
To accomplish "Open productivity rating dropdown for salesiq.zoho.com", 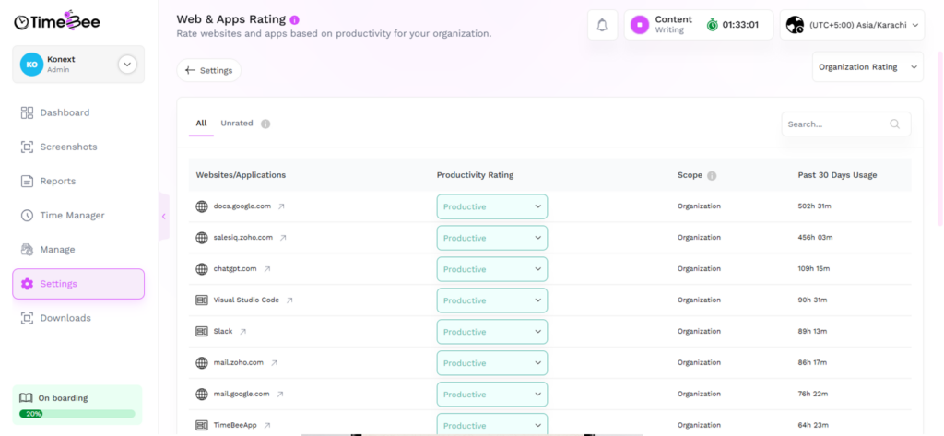I will [x=492, y=238].
